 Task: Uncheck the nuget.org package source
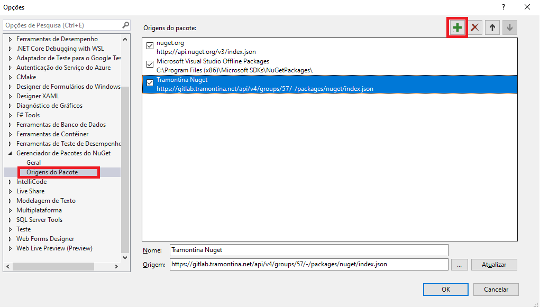[150, 46]
